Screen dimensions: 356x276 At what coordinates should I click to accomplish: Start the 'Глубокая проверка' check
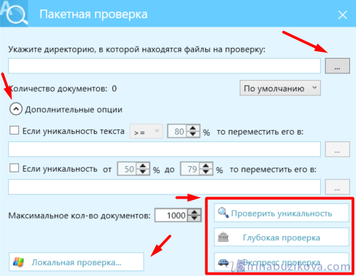click(x=281, y=237)
